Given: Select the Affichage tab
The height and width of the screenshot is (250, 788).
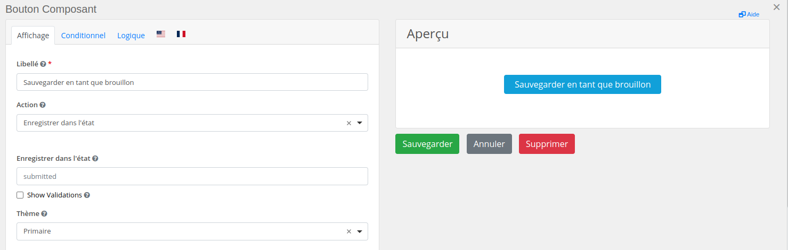Looking at the screenshot, I should click(x=33, y=36).
